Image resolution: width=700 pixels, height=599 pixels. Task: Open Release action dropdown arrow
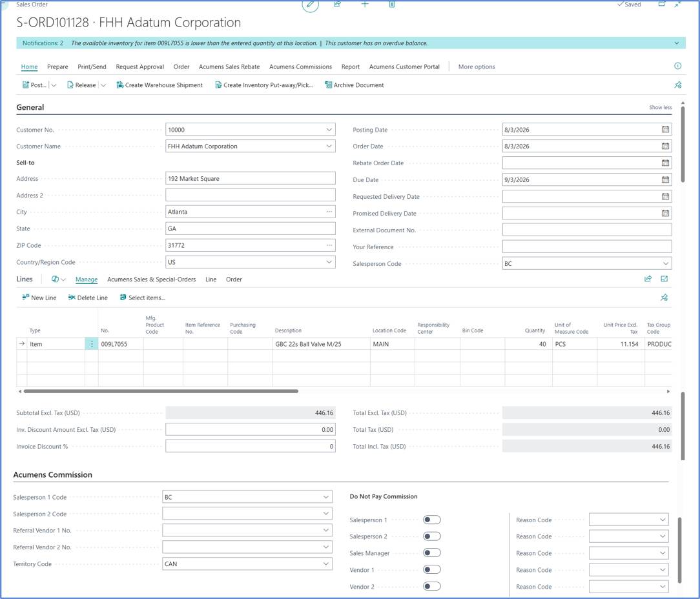103,85
